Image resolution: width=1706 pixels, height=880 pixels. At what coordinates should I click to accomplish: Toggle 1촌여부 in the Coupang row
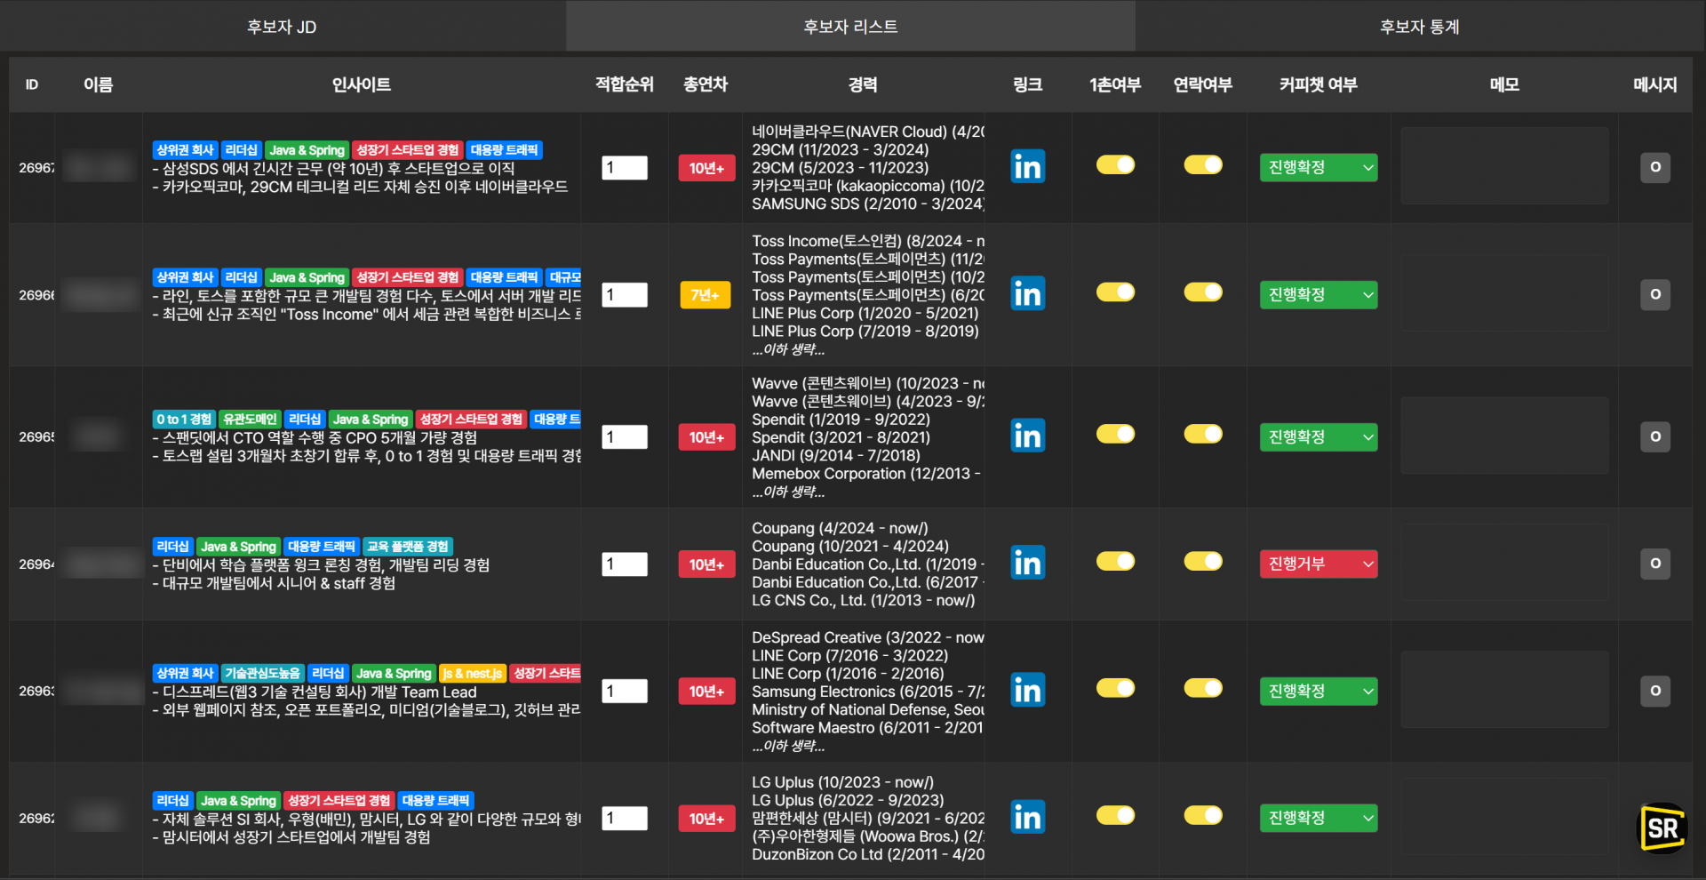click(x=1115, y=561)
